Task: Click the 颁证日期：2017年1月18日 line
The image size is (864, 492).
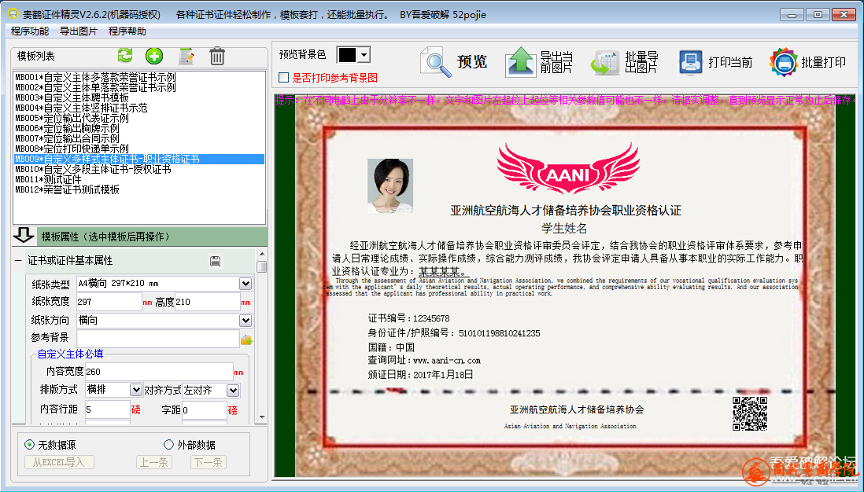Action: 420,374
